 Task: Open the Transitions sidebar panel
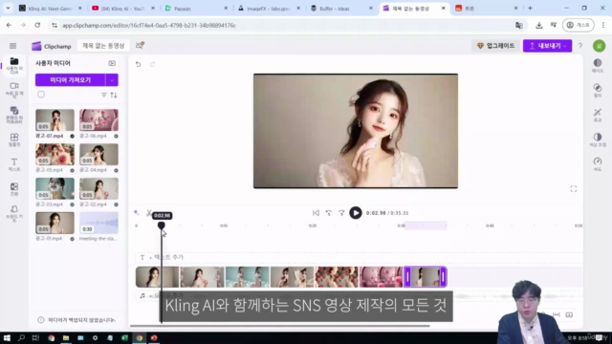coord(14,189)
